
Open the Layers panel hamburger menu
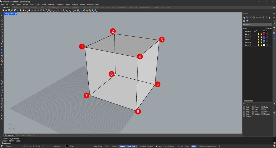pyautogui.click(x=244, y=21)
